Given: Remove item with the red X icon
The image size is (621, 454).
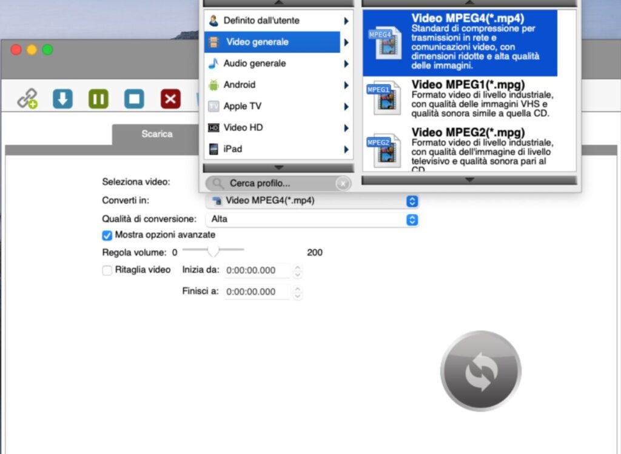Looking at the screenshot, I should point(170,99).
